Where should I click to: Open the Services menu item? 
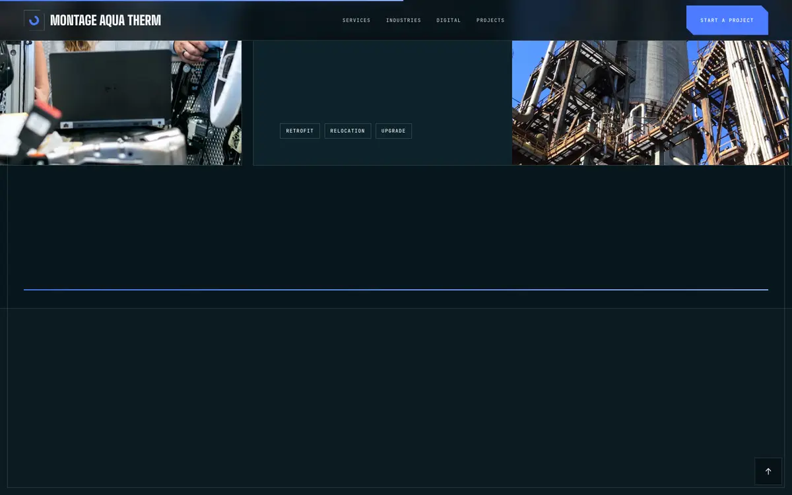[356, 20]
